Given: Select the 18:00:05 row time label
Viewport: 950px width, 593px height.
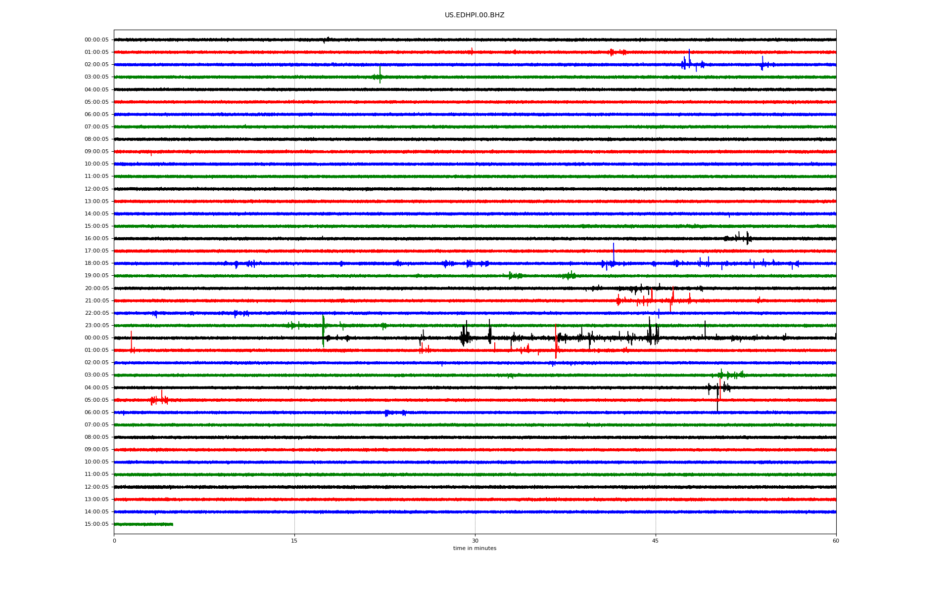Looking at the screenshot, I should [96, 263].
